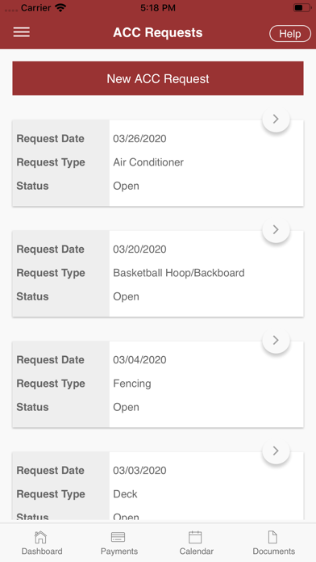316x562 pixels.
Task: Expand the Deck request chevron
Action: (x=276, y=451)
